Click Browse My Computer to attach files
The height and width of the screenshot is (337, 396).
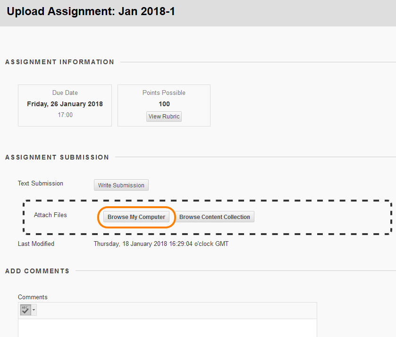[136, 217]
